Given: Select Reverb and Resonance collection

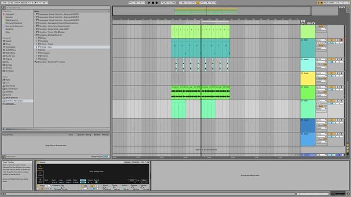Looking at the screenshot, I should [14, 26].
